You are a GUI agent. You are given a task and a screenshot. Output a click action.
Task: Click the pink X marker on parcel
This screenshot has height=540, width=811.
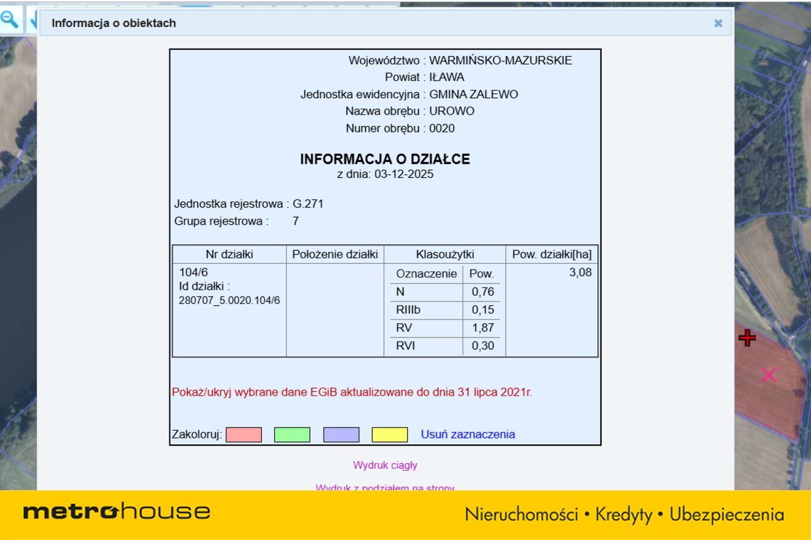pos(768,375)
